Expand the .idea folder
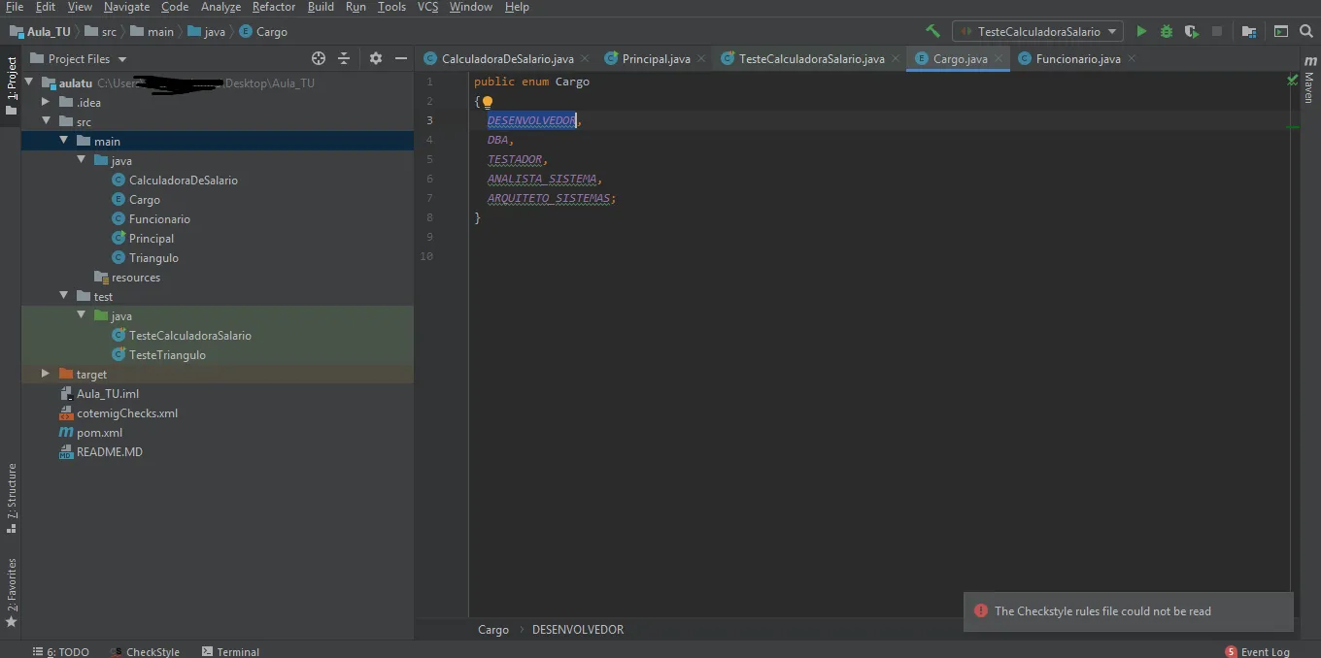 point(46,102)
